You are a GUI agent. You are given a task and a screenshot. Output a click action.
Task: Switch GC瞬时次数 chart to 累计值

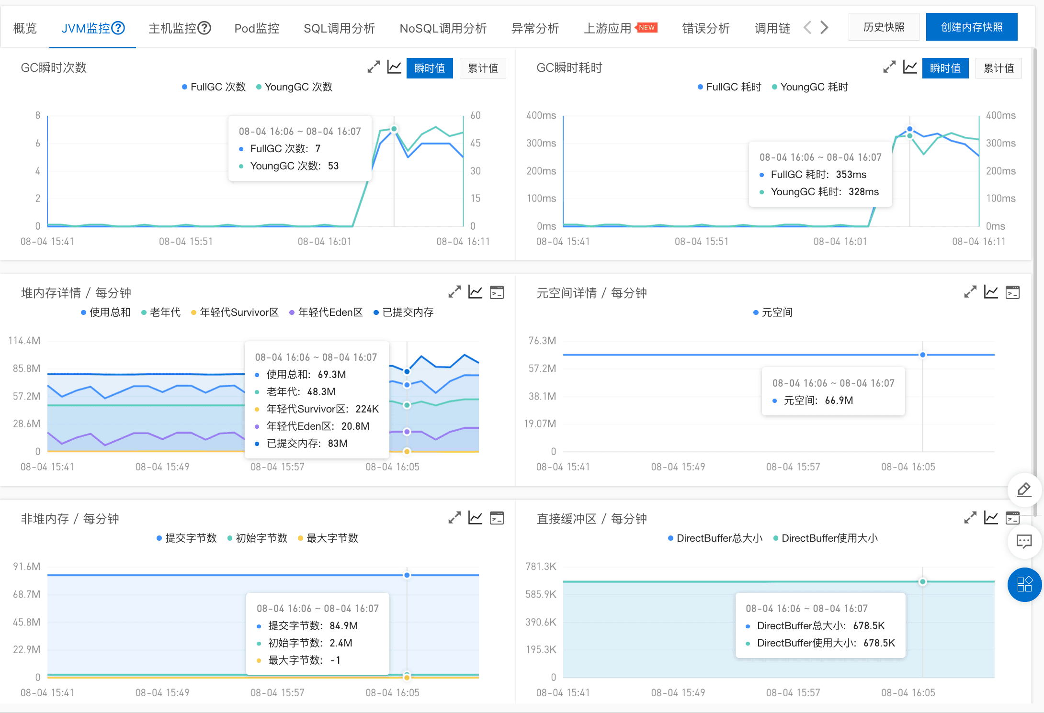pyautogui.click(x=483, y=68)
